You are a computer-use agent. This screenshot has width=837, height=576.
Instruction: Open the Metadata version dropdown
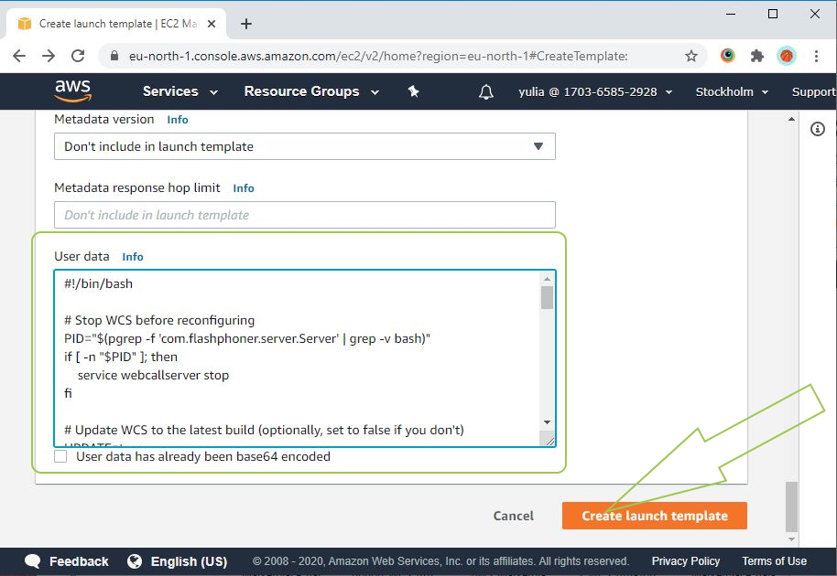(x=305, y=146)
